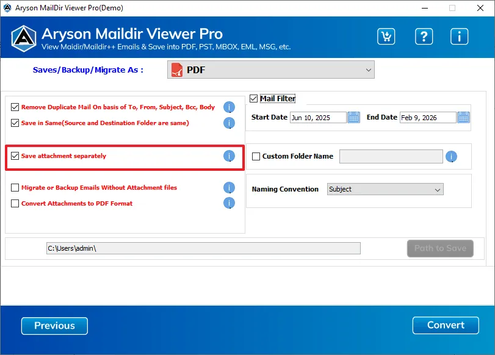
Task: Show info for Migrate Without Attachment files
Action: 229,187
